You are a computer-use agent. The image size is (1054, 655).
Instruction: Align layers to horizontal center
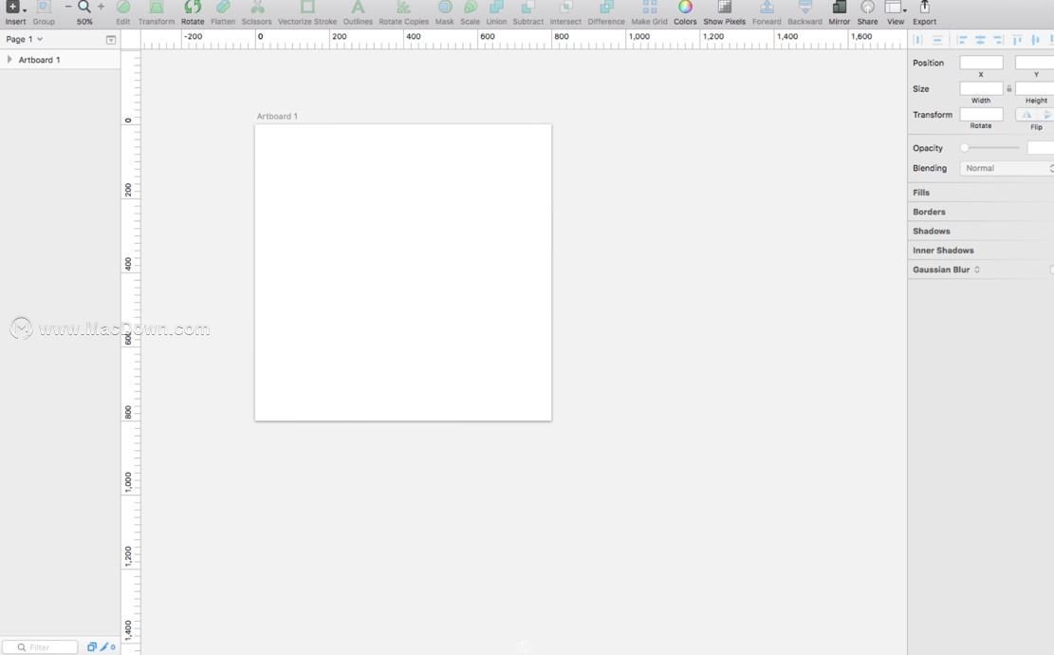(980, 40)
